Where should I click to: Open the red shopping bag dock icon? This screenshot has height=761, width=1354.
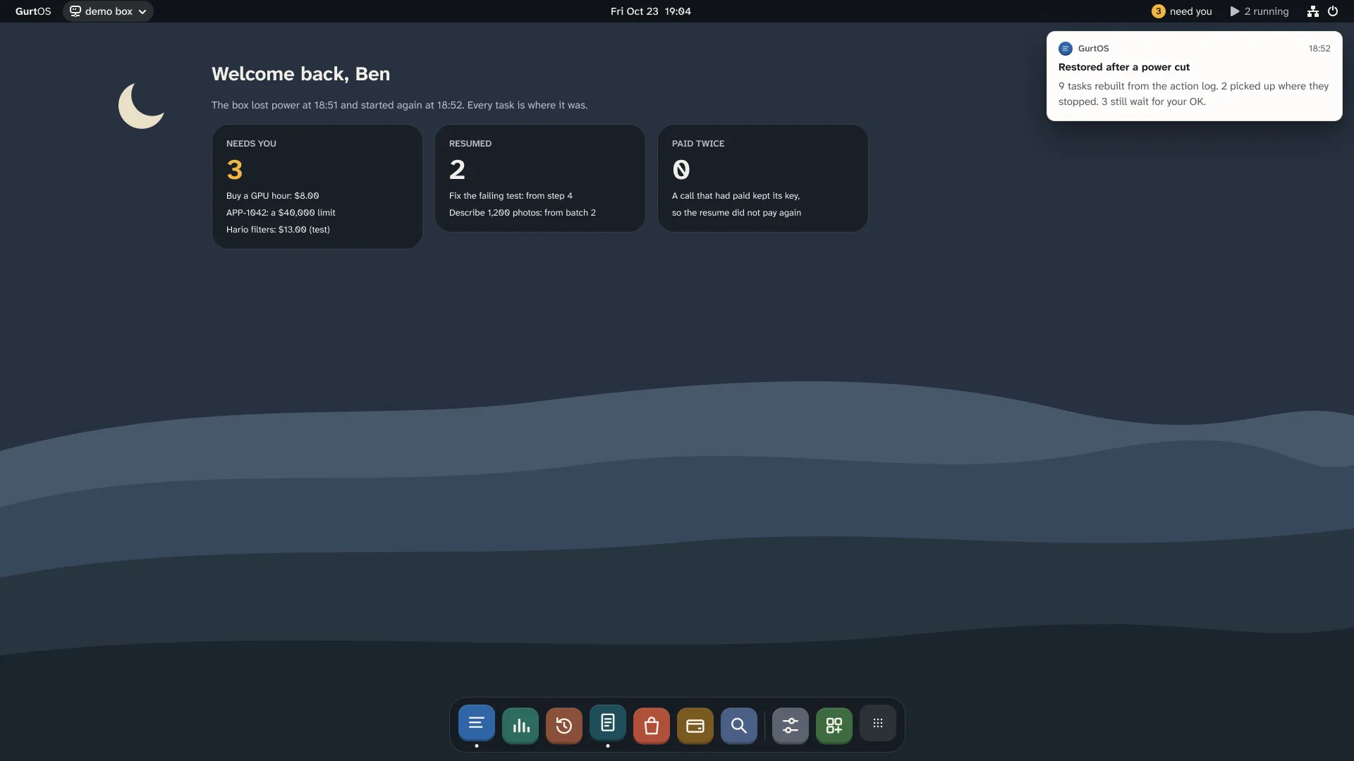pyautogui.click(x=652, y=726)
